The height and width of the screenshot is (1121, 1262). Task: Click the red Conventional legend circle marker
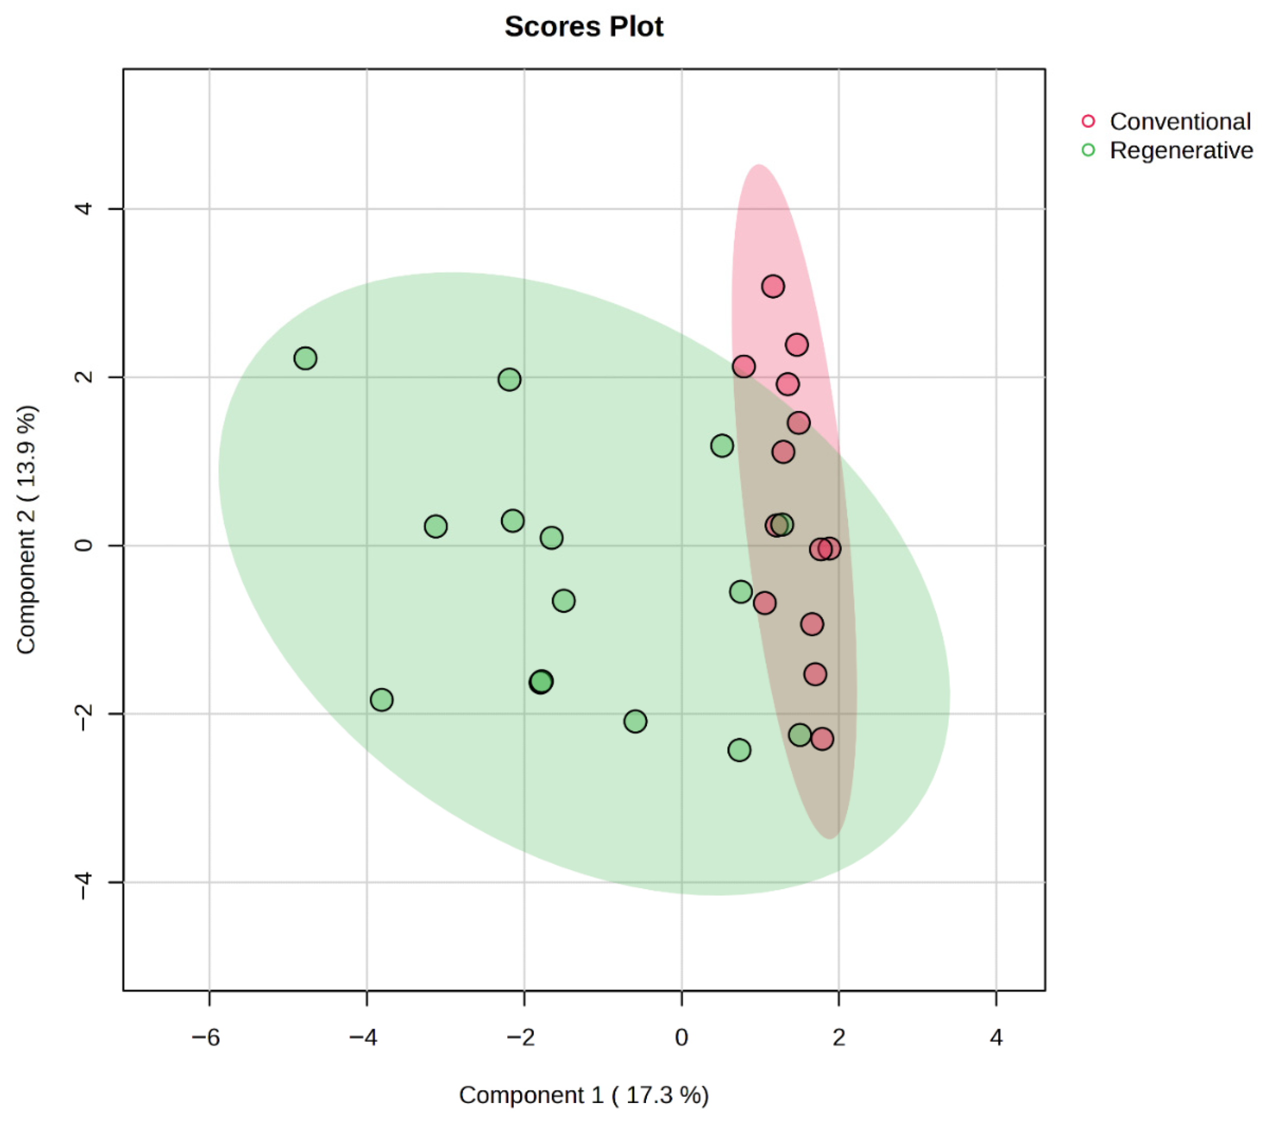pyautogui.click(x=1088, y=121)
